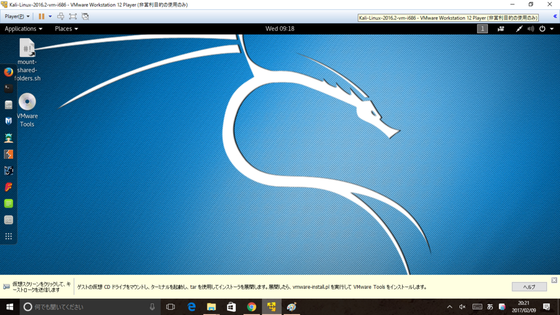Launch Firefox from the Kali dock
The height and width of the screenshot is (315, 560).
[9, 72]
